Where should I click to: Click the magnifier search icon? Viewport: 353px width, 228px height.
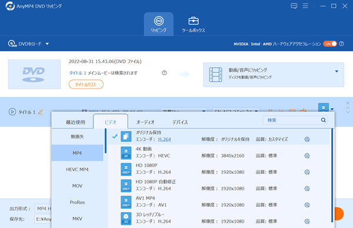click(323, 120)
